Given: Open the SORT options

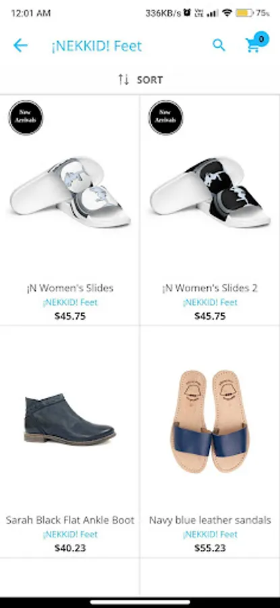Looking at the screenshot, I should click(140, 80).
